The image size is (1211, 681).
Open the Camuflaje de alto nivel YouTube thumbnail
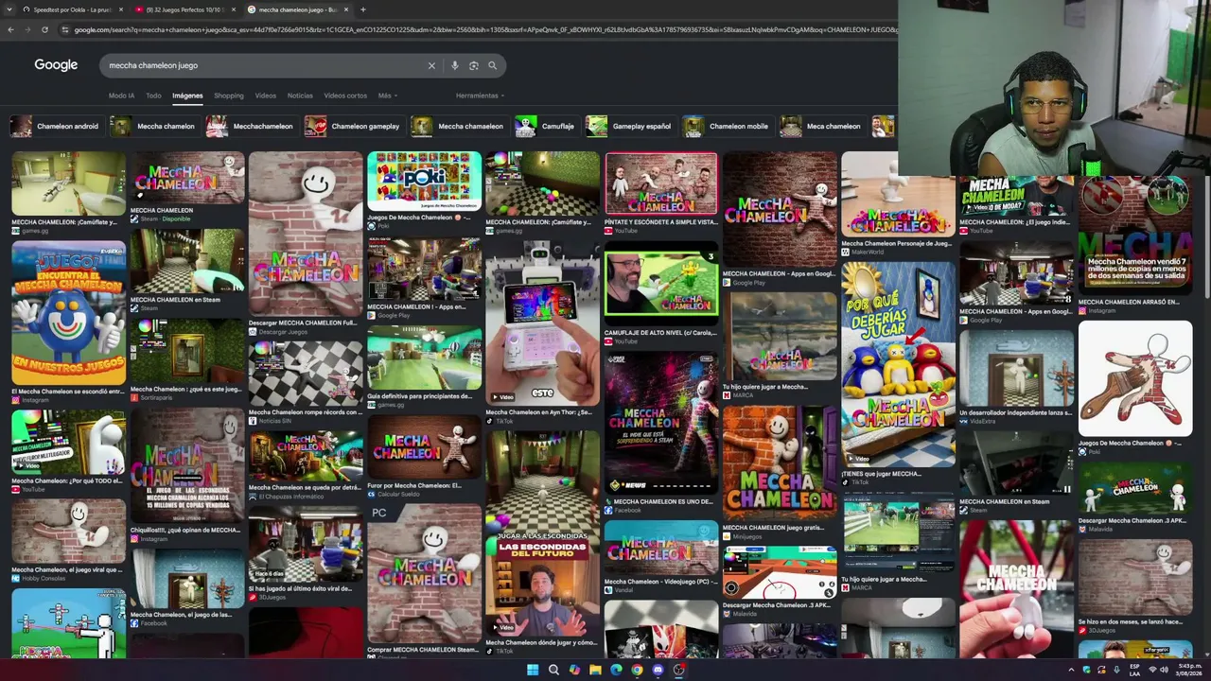click(x=661, y=286)
